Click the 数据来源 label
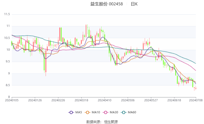This screenshot has height=124, width=204. (x=93, y=122)
